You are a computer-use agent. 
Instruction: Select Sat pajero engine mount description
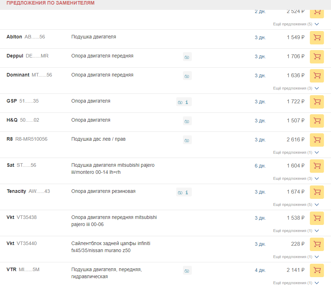pos(113,169)
